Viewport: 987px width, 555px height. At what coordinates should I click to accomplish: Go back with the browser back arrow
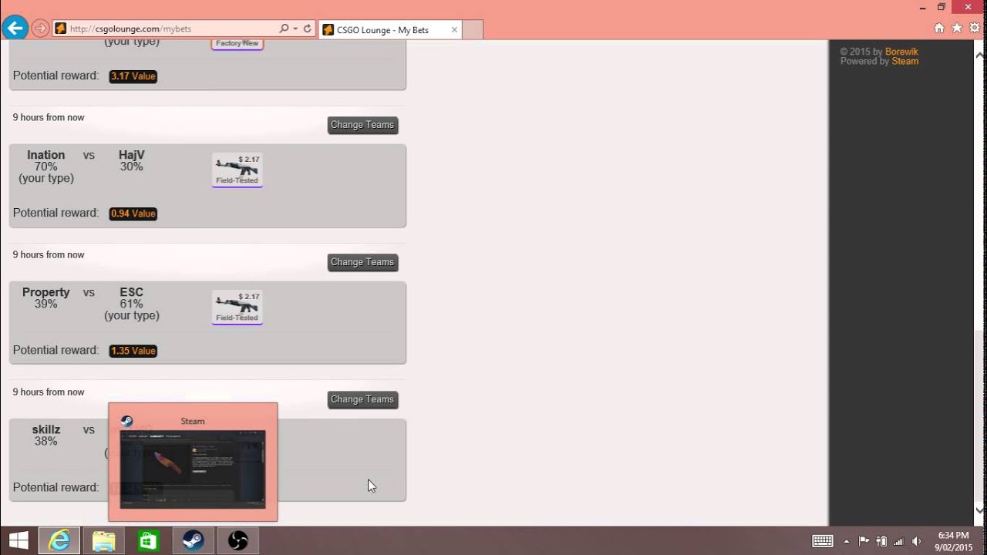pyautogui.click(x=15, y=29)
